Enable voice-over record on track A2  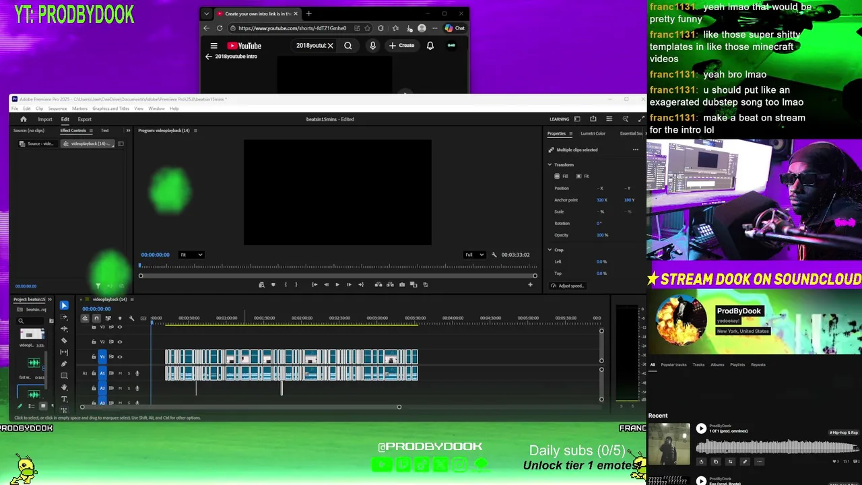137,388
